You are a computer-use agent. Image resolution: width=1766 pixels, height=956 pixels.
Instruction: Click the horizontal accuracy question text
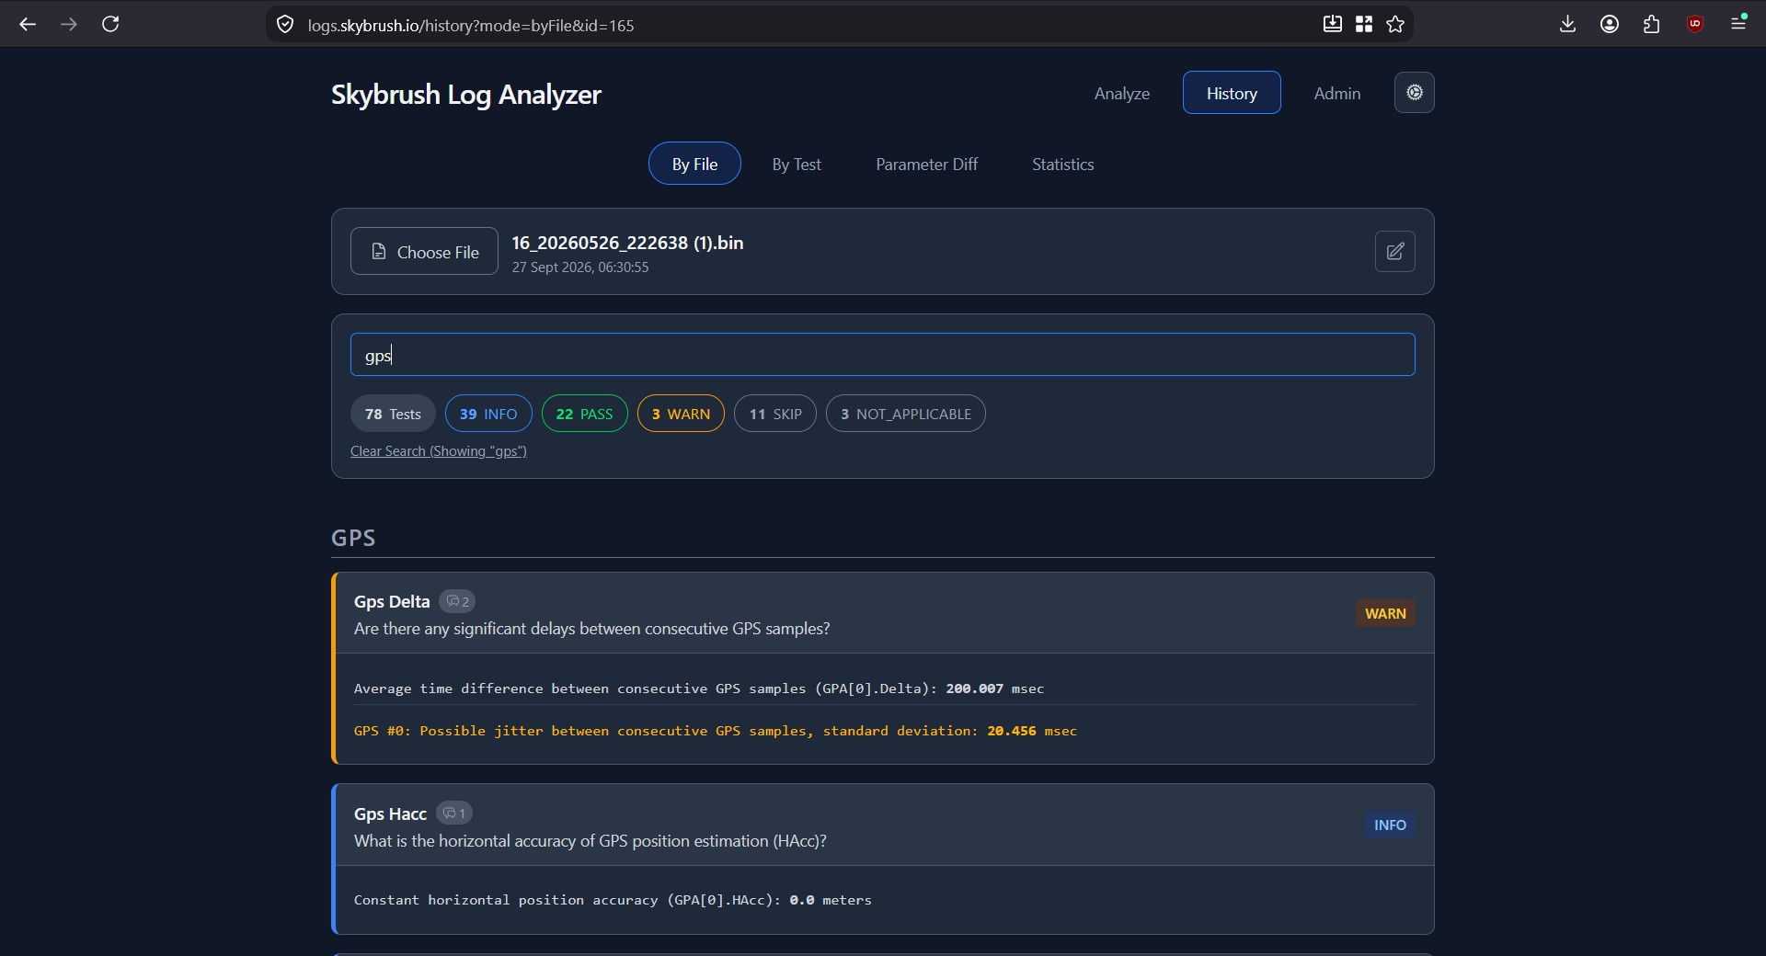coord(590,841)
